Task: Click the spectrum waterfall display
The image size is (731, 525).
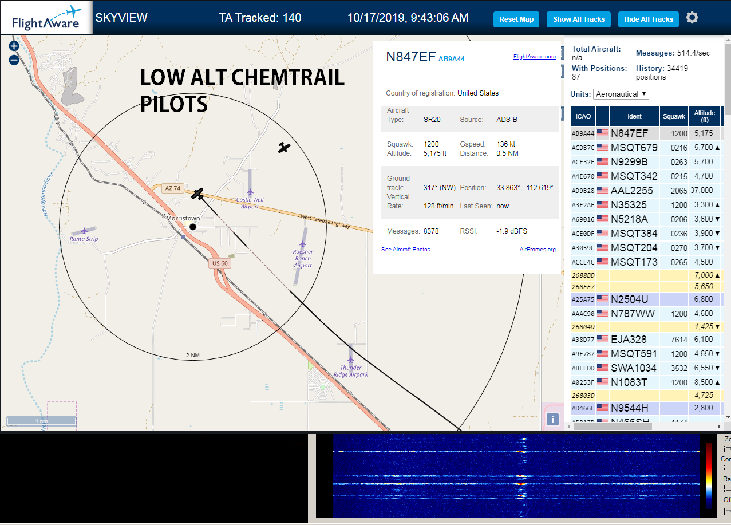Action: (x=516, y=476)
